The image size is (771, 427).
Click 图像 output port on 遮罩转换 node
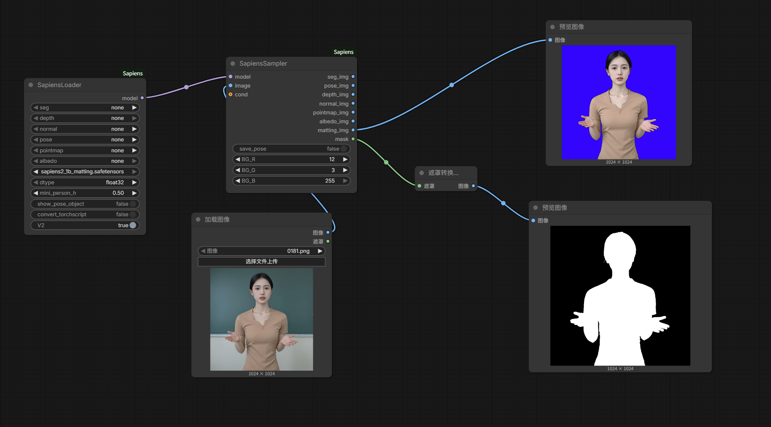(473, 186)
